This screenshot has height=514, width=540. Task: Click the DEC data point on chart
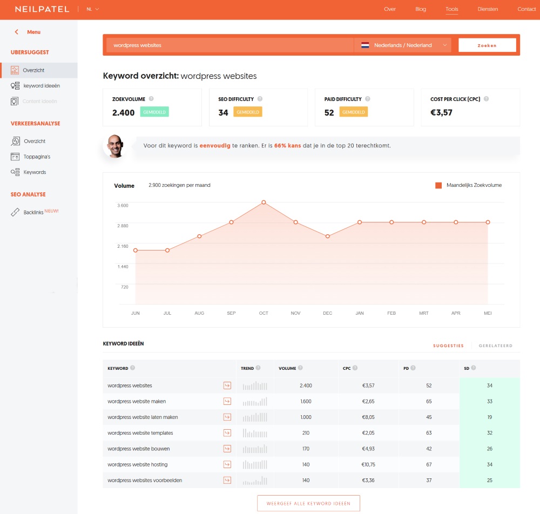pyautogui.click(x=328, y=236)
